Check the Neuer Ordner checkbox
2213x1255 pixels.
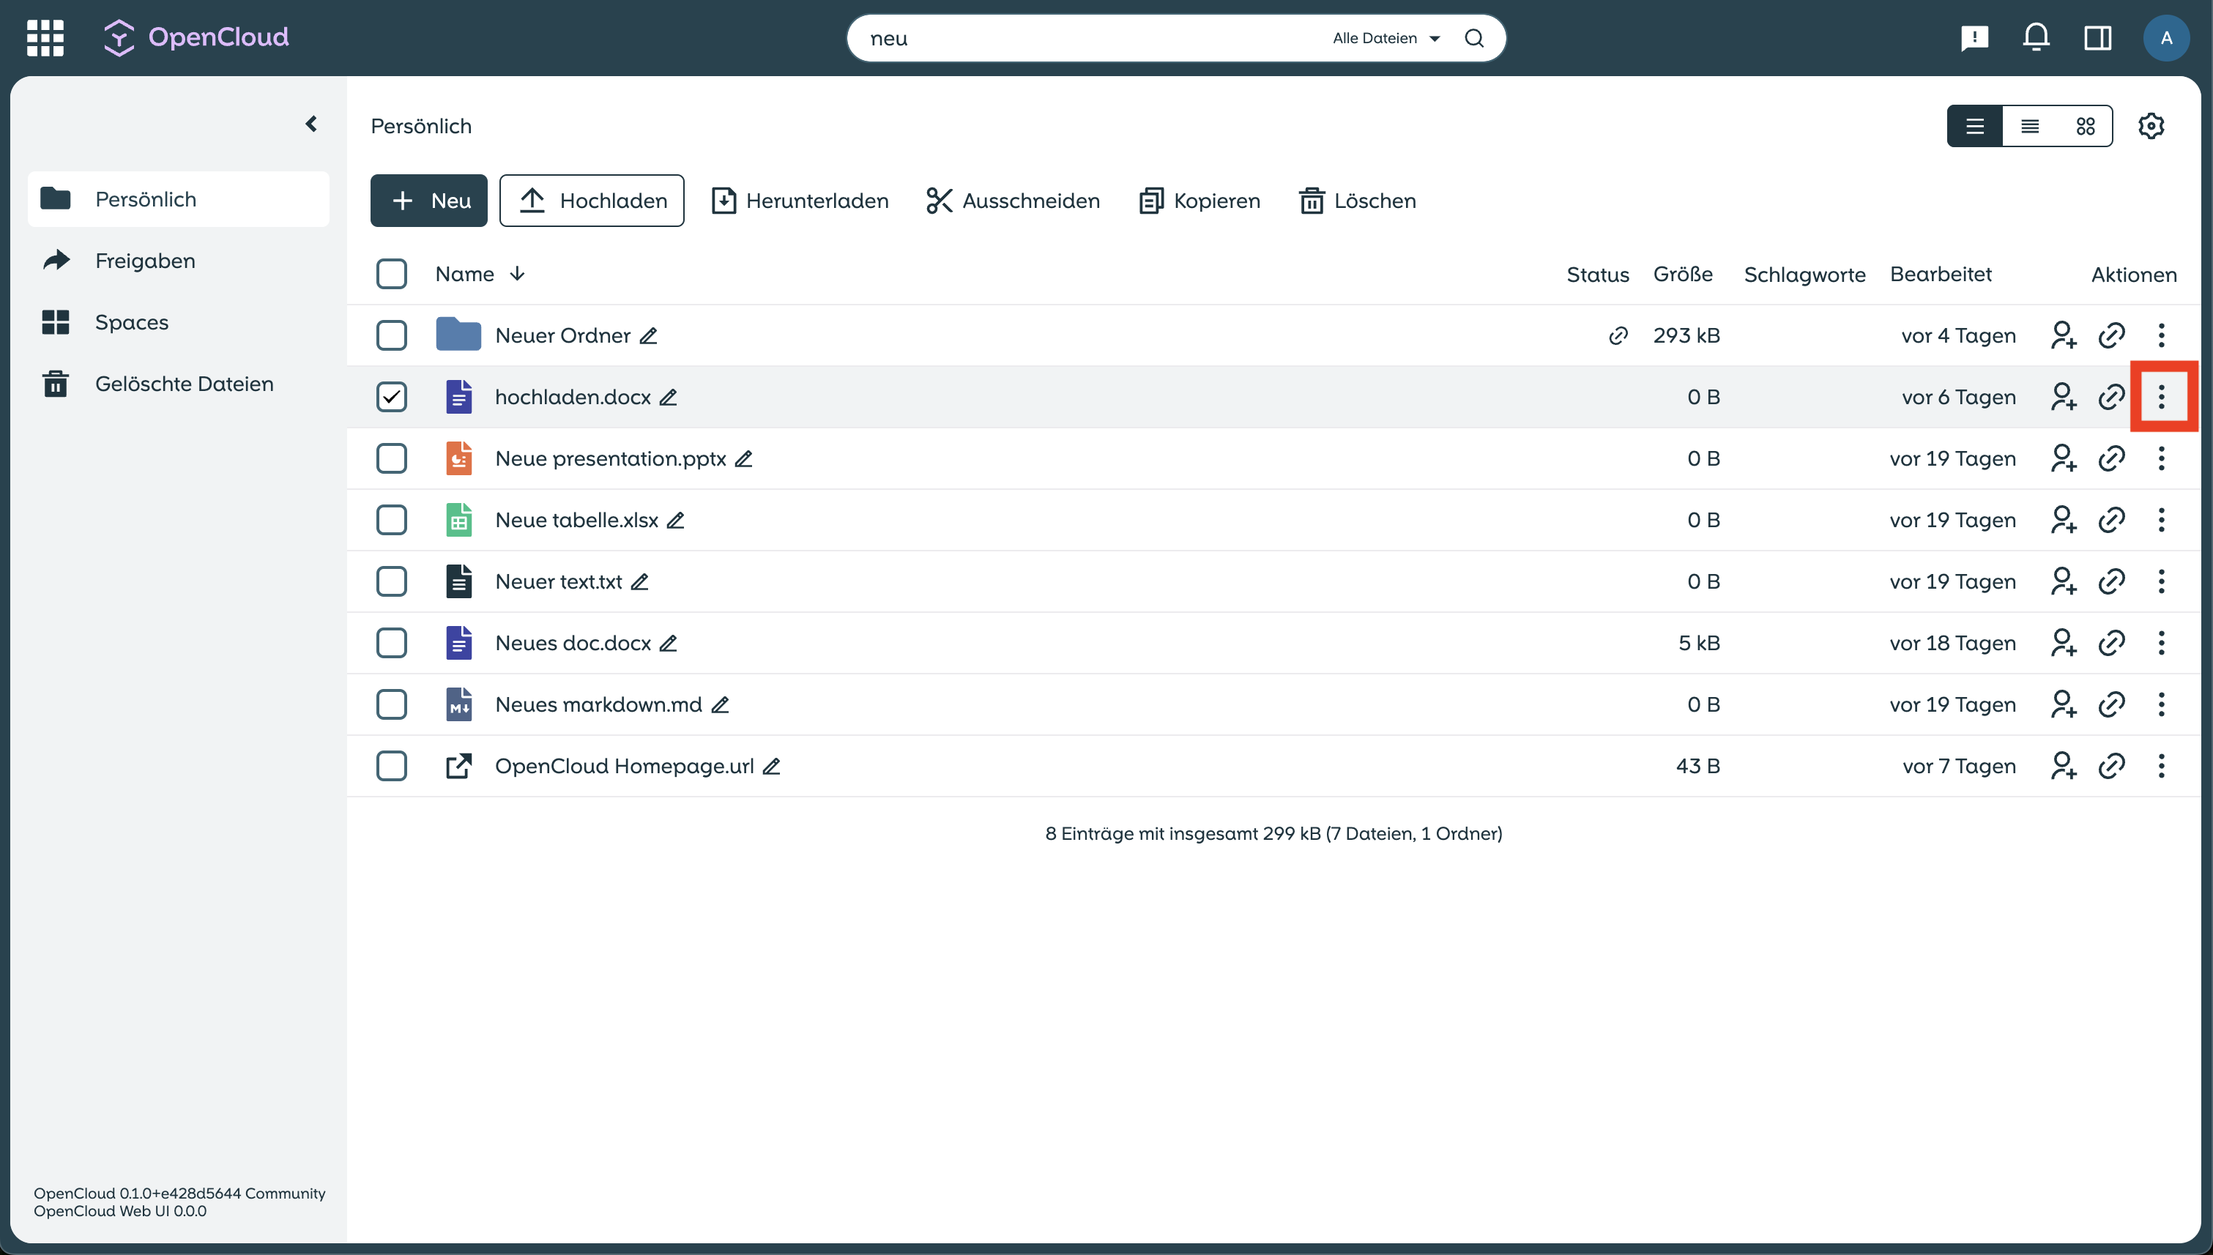coord(391,335)
